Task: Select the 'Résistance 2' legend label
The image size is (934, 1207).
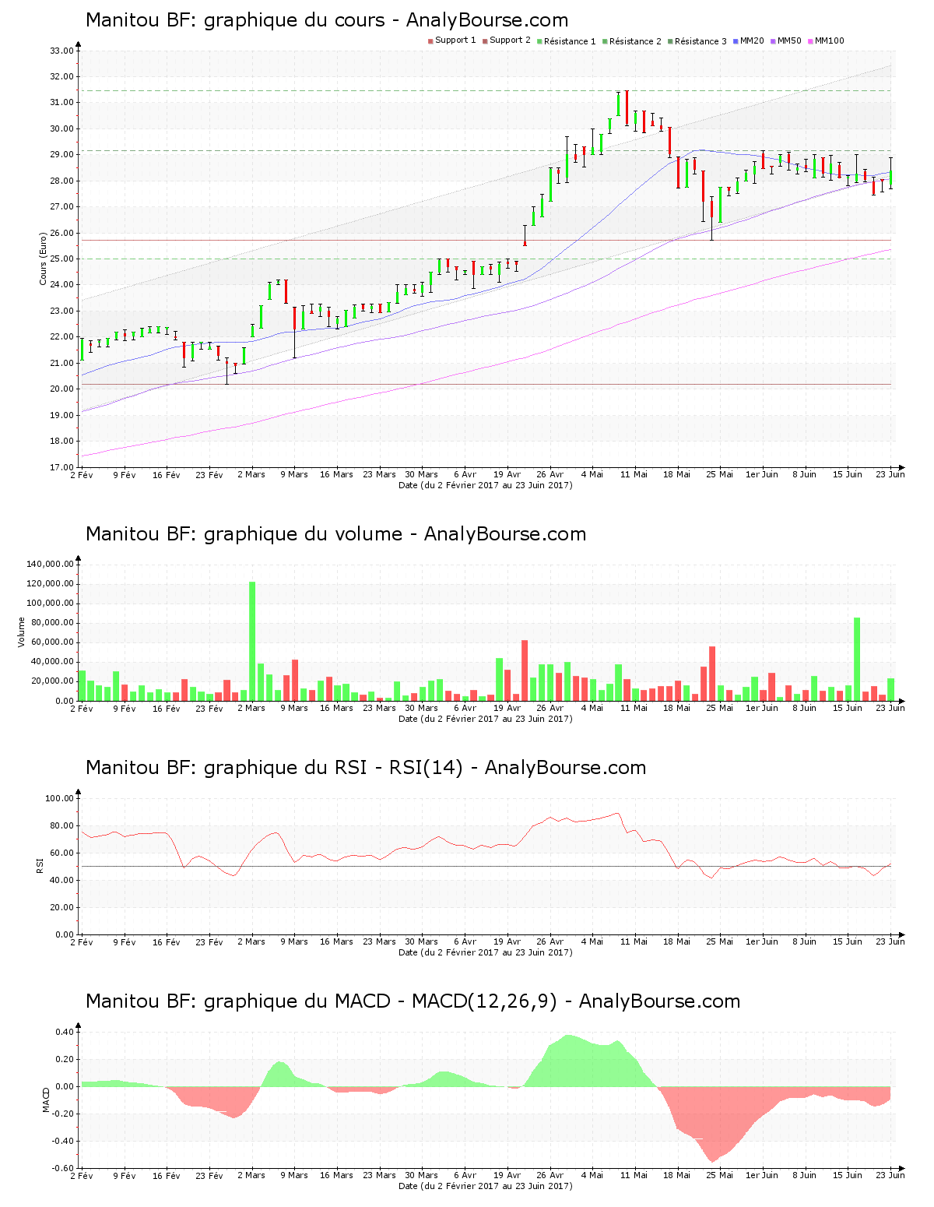Action: coord(635,41)
